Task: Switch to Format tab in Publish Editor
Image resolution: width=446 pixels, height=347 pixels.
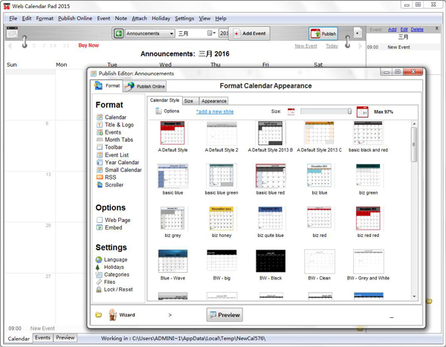Action: (107, 85)
